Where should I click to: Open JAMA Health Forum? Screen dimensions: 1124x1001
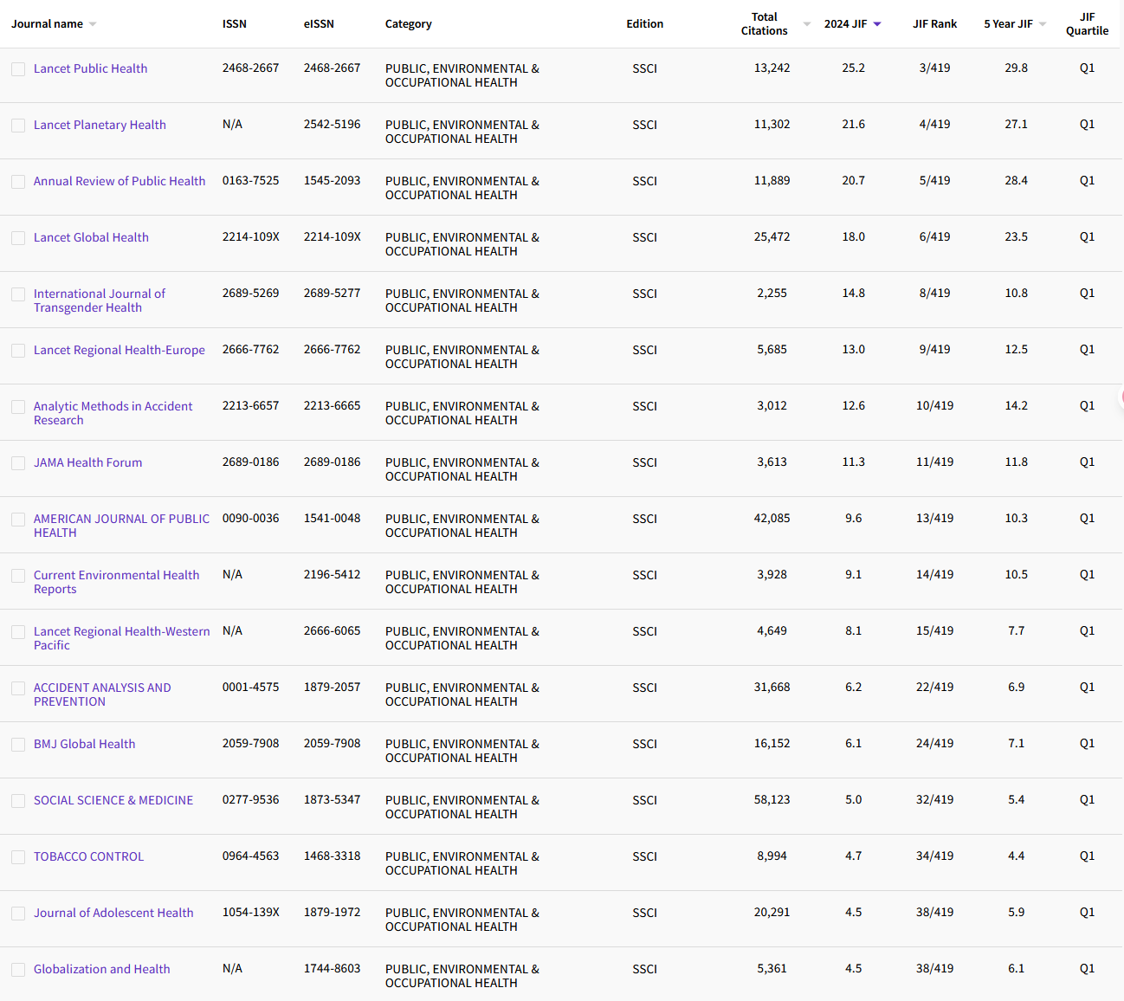pyautogui.click(x=87, y=462)
